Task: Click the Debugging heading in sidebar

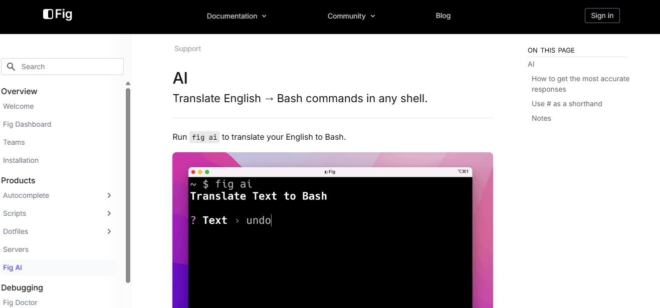Action: 22,287
